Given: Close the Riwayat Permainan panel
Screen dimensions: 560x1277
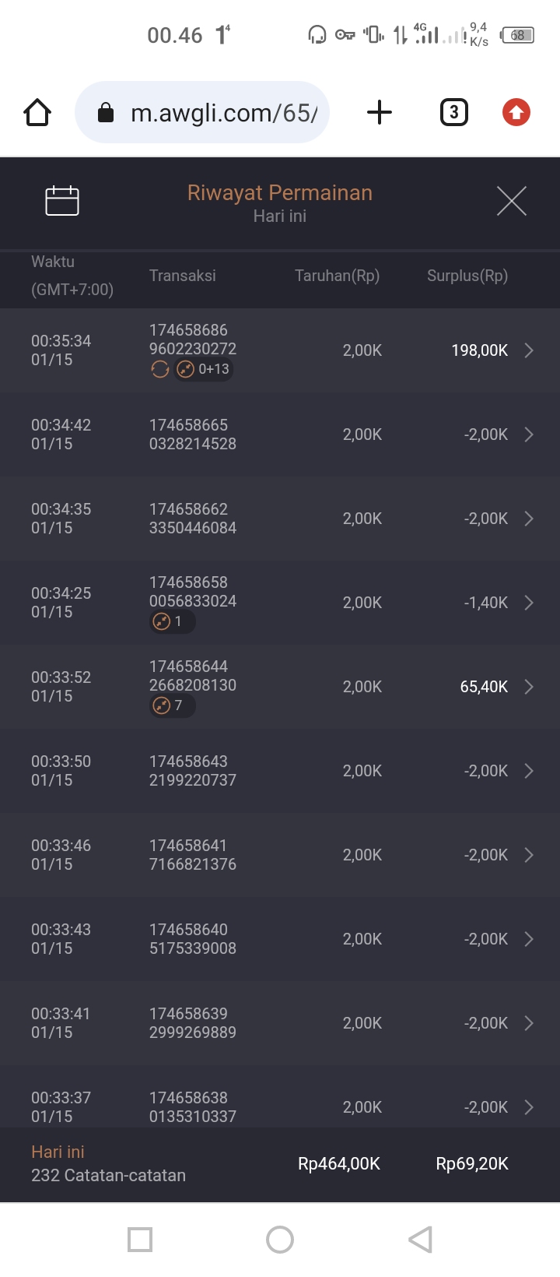Looking at the screenshot, I should [511, 201].
